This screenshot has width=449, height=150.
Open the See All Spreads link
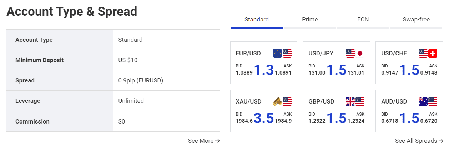[419, 141]
